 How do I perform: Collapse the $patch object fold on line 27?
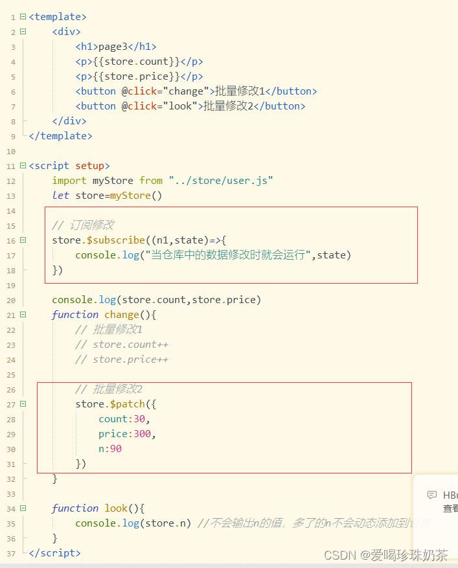point(23,403)
